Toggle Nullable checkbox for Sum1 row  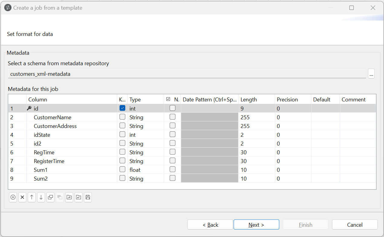tap(172, 170)
